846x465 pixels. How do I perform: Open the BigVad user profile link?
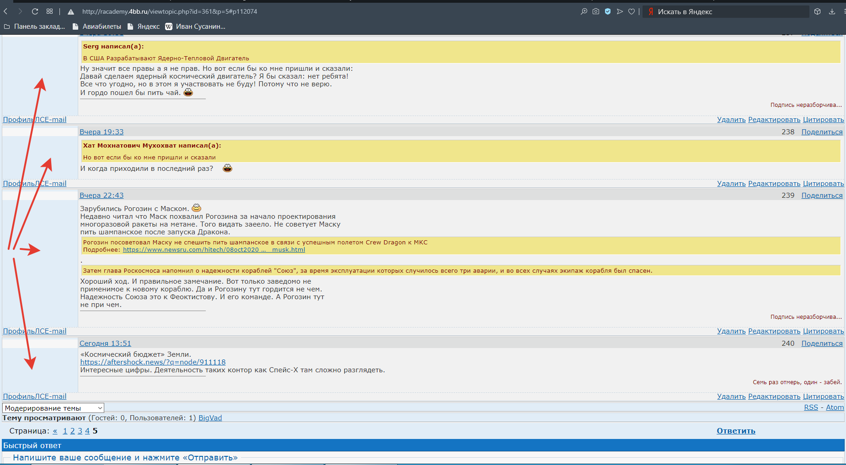[210, 418]
